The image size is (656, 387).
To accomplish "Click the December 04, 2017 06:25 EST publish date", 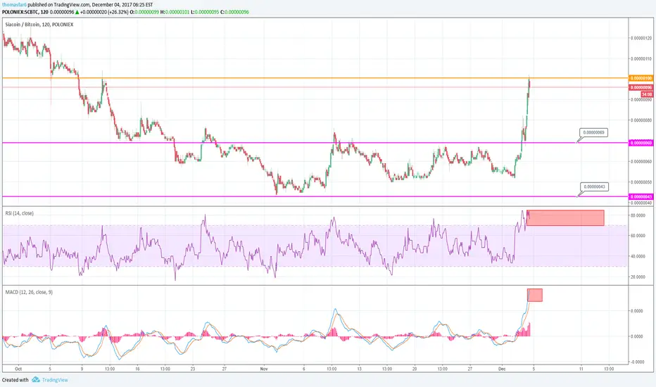I will [122, 5].
